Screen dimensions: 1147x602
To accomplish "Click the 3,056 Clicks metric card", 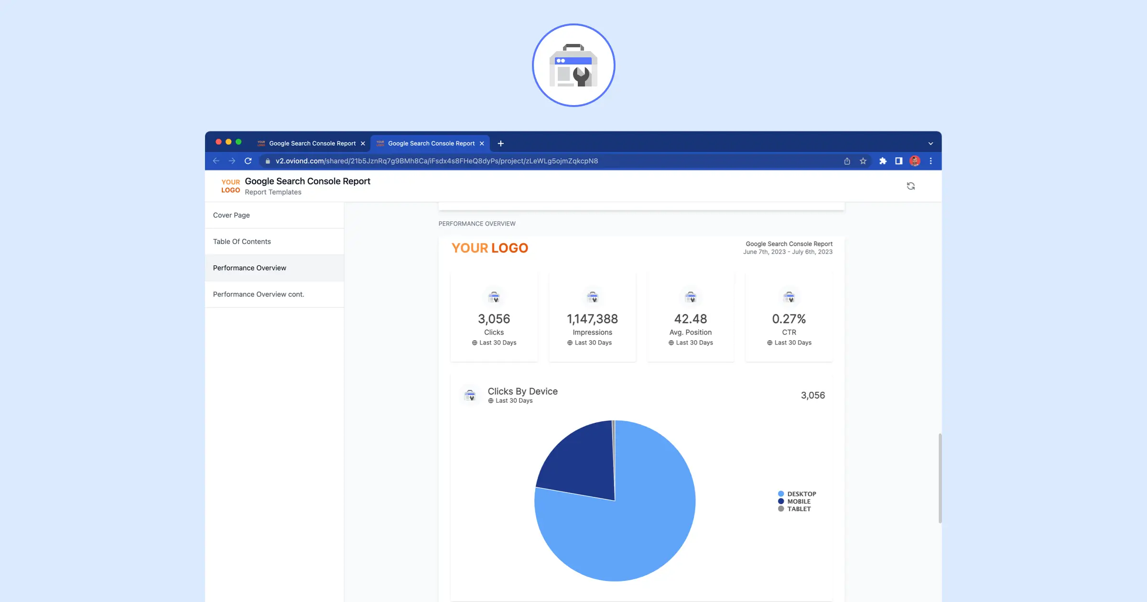I will (494, 317).
